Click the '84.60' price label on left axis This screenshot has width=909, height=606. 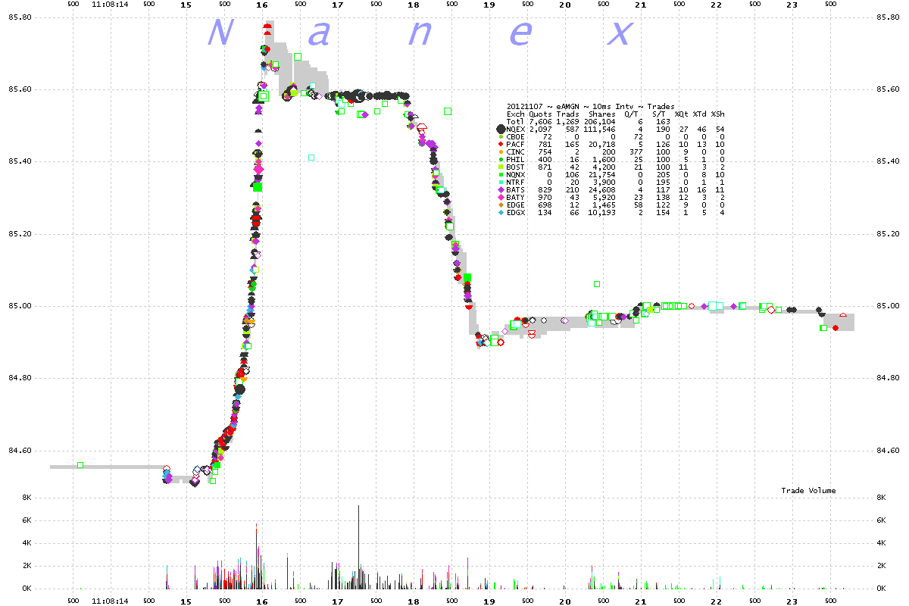coord(20,451)
